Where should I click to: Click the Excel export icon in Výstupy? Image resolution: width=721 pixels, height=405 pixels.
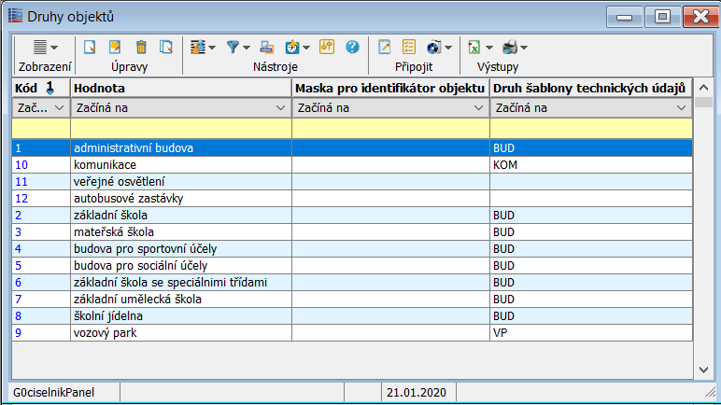(474, 47)
